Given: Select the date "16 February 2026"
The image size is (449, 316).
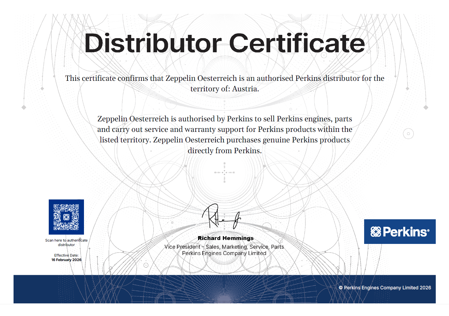Looking at the screenshot, I should (x=66, y=260).
